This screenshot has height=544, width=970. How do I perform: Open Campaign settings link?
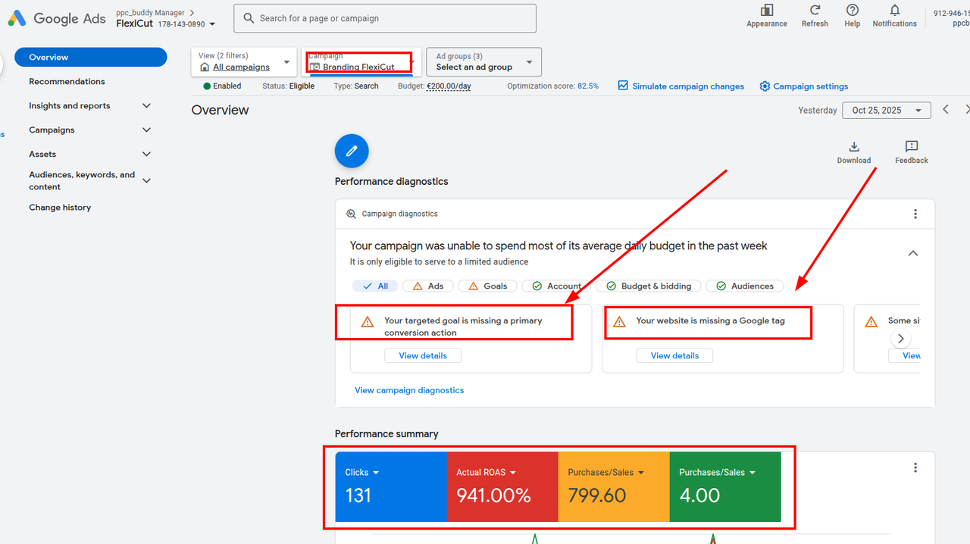point(811,86)
